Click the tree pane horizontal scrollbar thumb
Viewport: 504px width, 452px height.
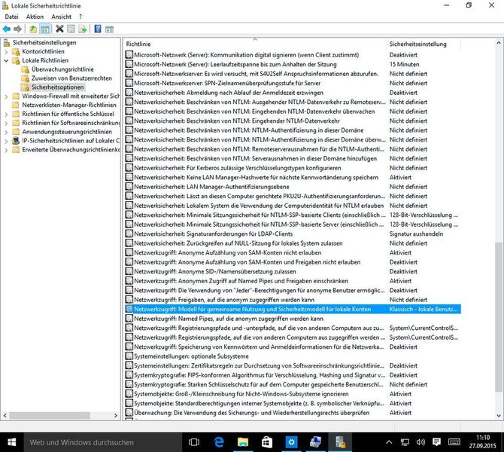click(x=50, y=416)
